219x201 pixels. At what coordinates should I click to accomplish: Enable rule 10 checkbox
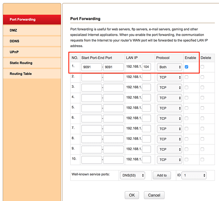click(x=186, y=159)
